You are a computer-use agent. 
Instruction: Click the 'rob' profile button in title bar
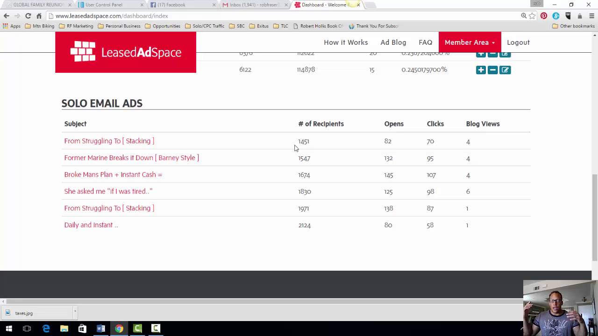537,4
